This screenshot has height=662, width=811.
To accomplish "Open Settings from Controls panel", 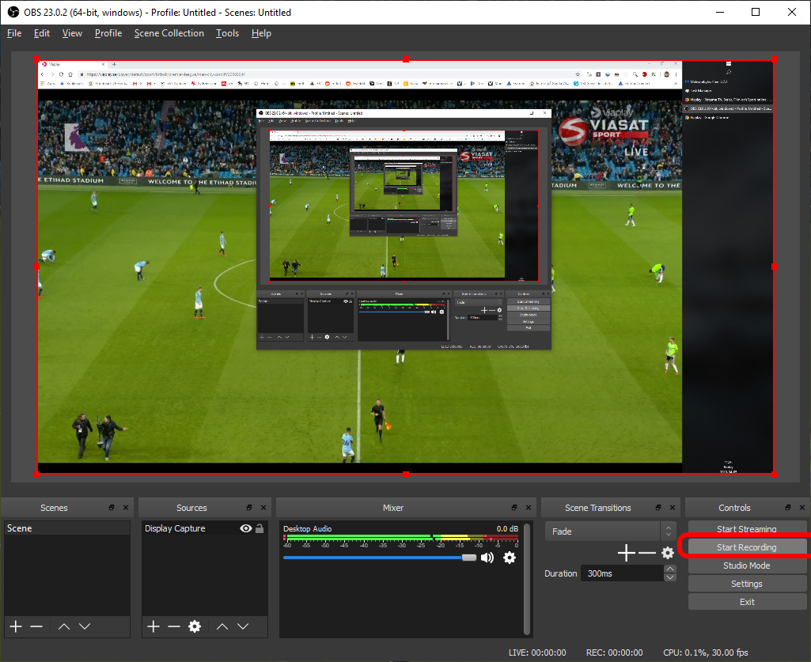I will (747, 584).
